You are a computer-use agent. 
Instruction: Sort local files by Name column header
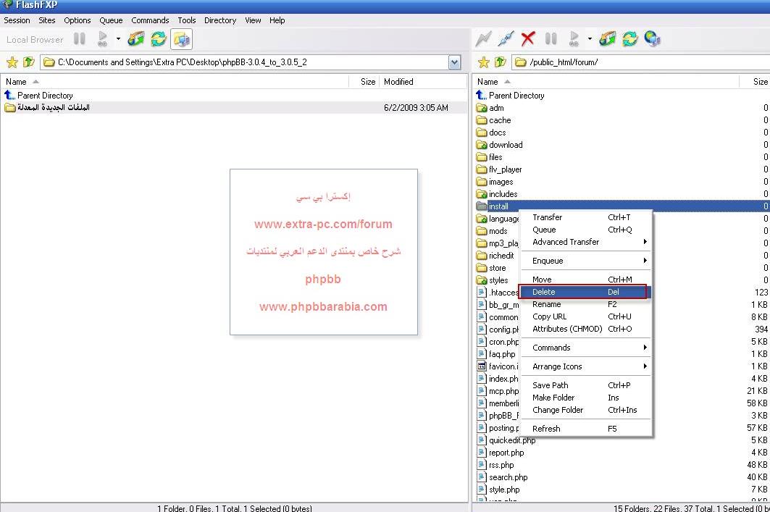[x=175, y=82]
